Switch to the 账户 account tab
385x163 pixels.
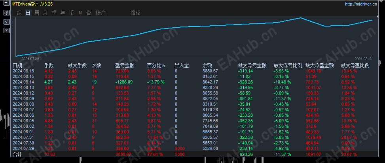[x=101, y=13]
